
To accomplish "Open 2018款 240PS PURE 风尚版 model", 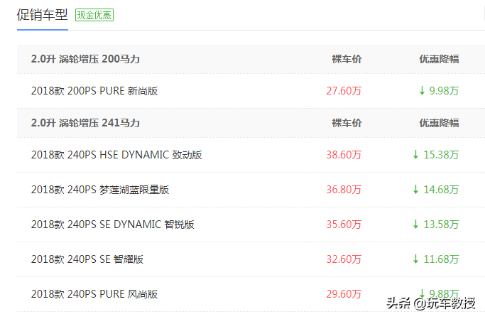I will click(x=94, y=294).
